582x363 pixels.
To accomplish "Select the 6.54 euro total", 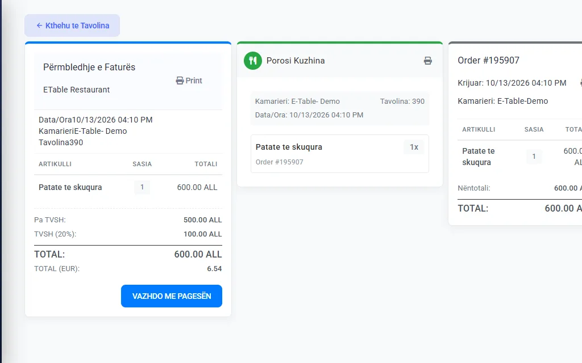I will [214, 269].
